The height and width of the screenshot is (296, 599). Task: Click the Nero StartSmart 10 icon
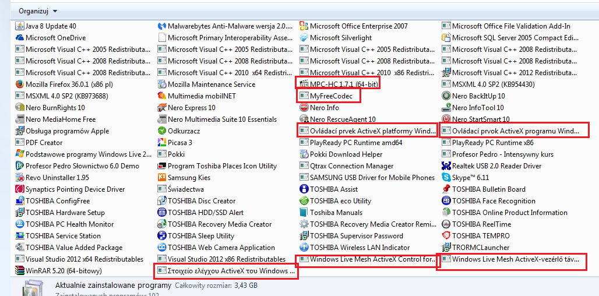pos(446,119)
